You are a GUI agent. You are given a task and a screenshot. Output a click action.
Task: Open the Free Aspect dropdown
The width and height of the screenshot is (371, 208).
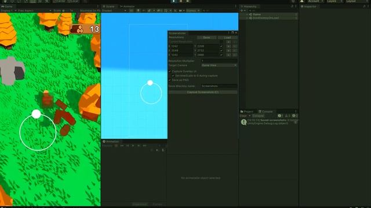point(34,10)
